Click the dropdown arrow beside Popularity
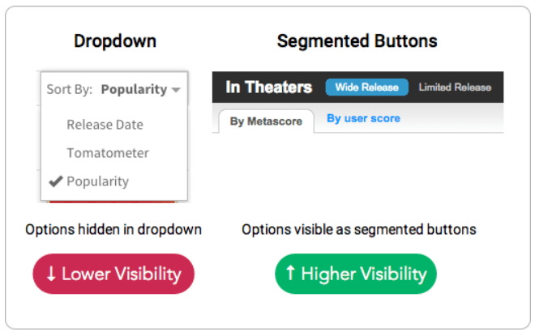Image resolution: width=535 pixels, height=336 pixels. (176, 90)
